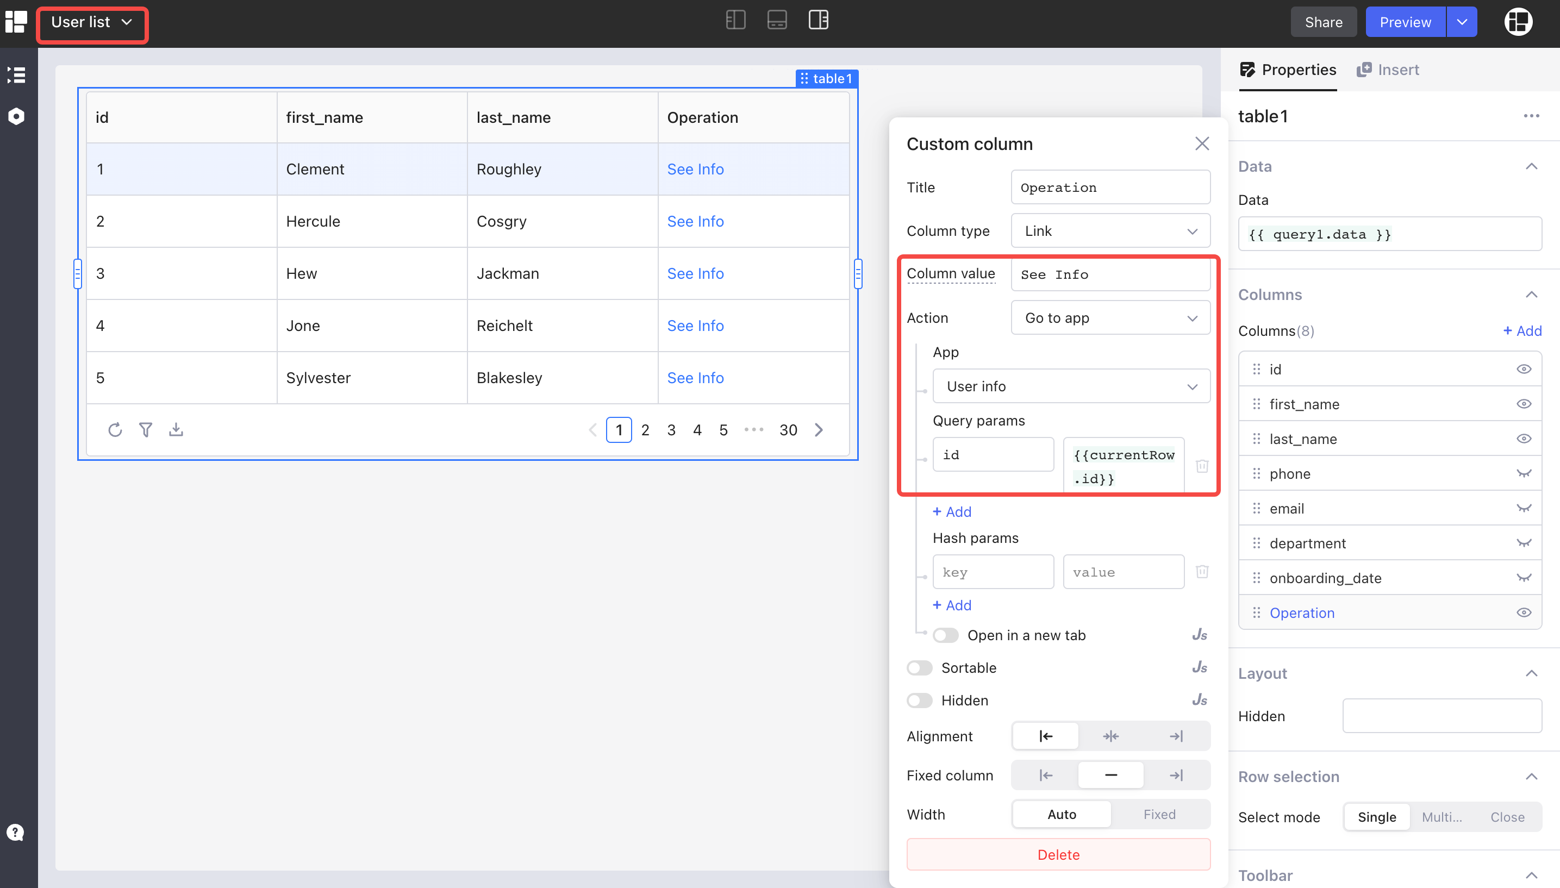This screenshot has width=1560, height=888.
Task: Open the three-dot menu for table1
Action: (1531, 116)
